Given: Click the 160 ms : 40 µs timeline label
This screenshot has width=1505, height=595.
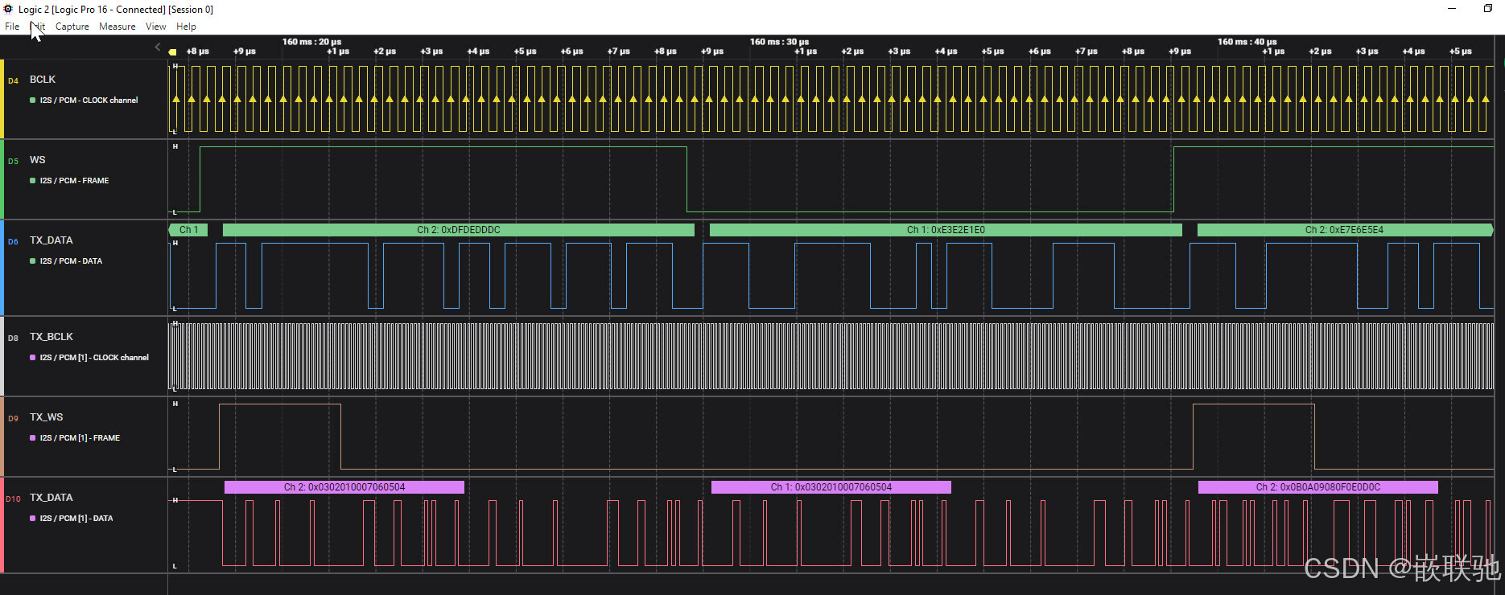Looking at the screenshot, I should coord(1247,42).
